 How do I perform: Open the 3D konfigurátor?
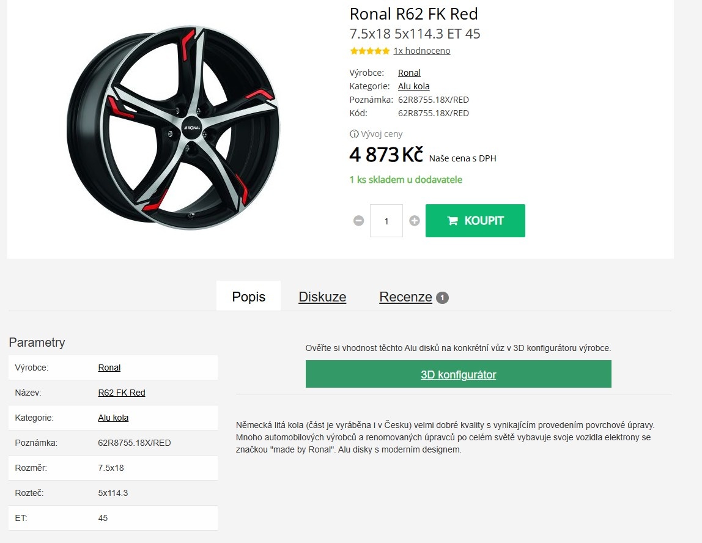459,374
